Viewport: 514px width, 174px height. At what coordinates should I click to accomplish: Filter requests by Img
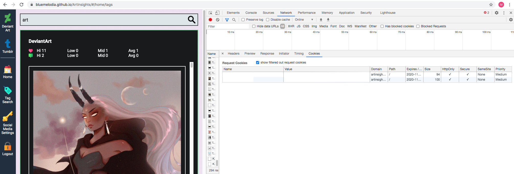314,26
